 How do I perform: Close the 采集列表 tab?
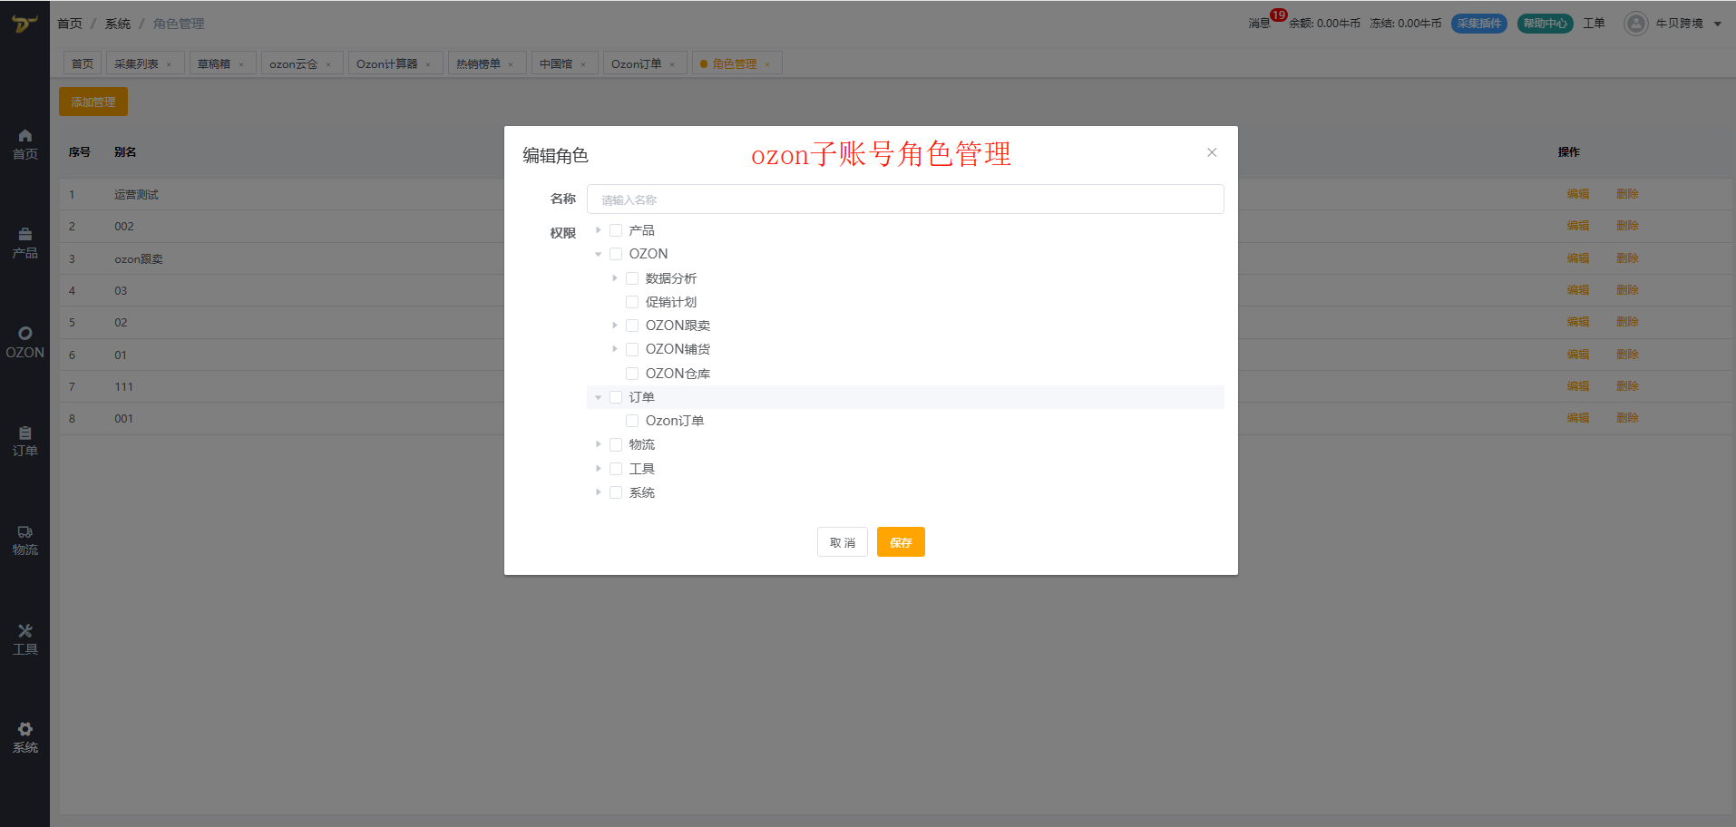[x=169, y=64]
